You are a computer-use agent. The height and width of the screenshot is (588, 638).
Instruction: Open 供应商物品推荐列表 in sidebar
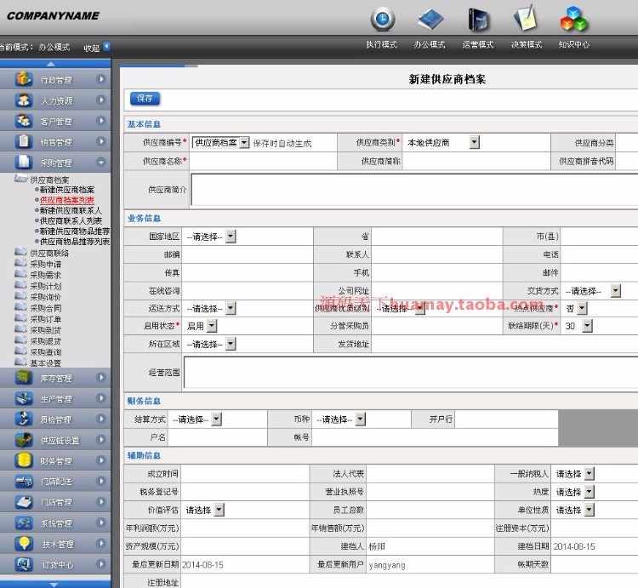coord(75,242)
